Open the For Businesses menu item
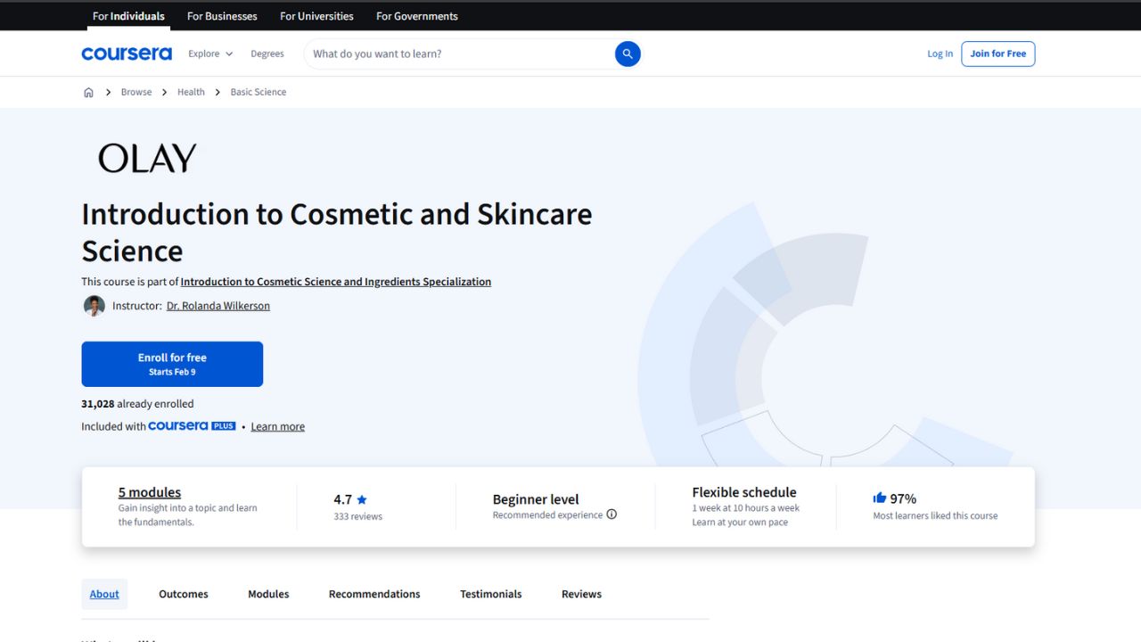 click(x=221, y=15)
